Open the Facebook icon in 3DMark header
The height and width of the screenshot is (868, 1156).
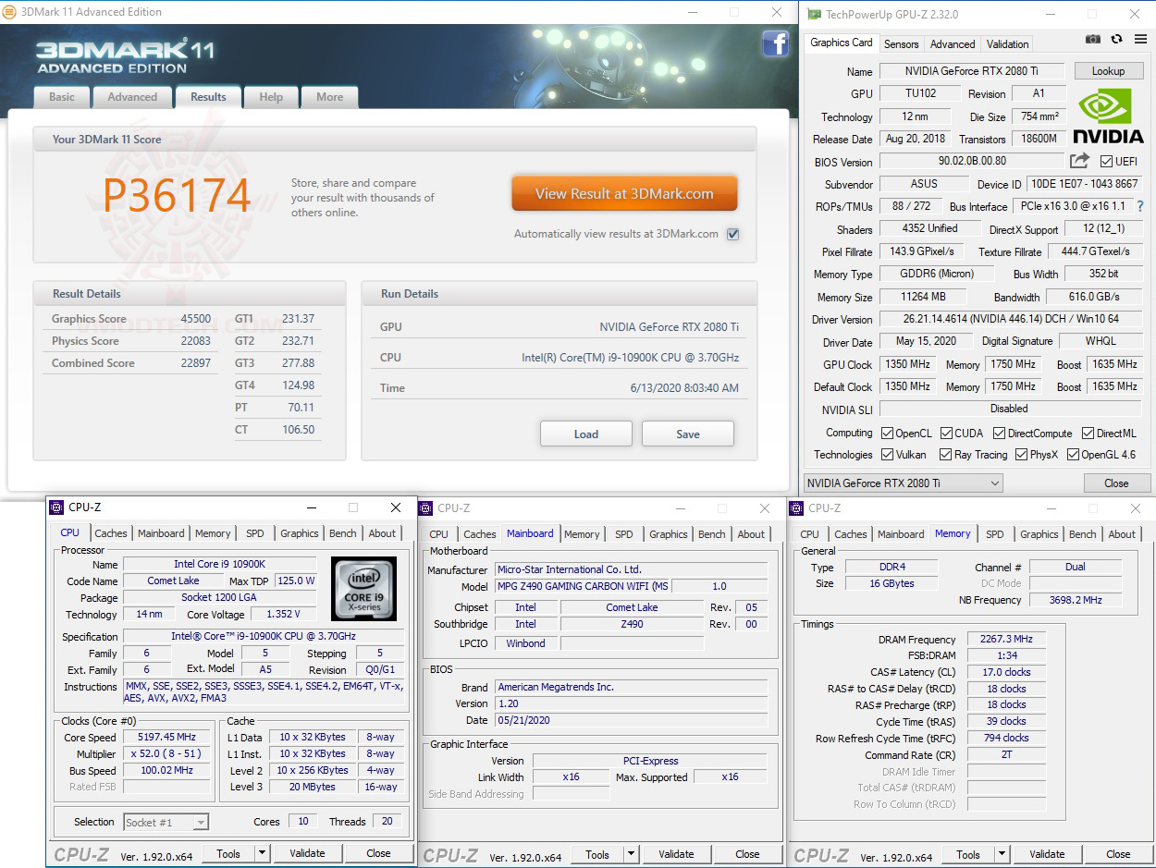click(775, 43)
